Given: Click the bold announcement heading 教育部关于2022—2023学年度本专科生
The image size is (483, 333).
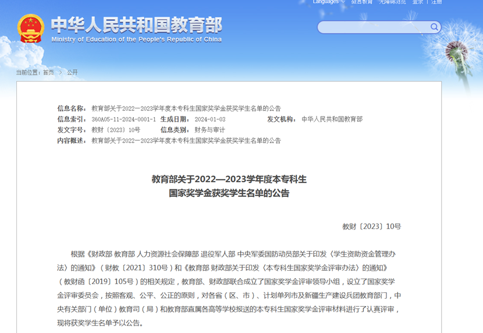Looking at the screenshot, I should coord(229,179).
